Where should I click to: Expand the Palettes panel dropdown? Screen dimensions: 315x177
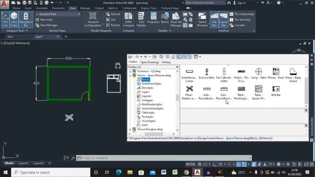coord(164,30)
